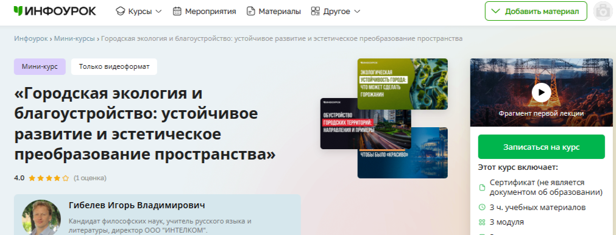The height and width of the screenshot is (235, 616).
Task: Open the Инфоурок logo home link
Action: tap(55, 12)
